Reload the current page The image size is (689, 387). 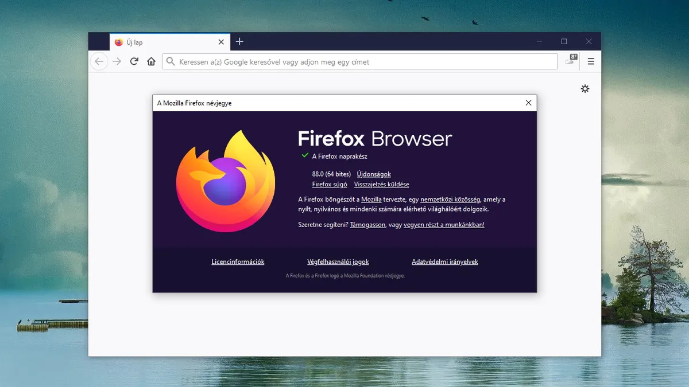coord(134,61)
